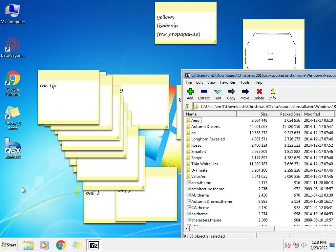Click the network tray icon

(296, 245)
